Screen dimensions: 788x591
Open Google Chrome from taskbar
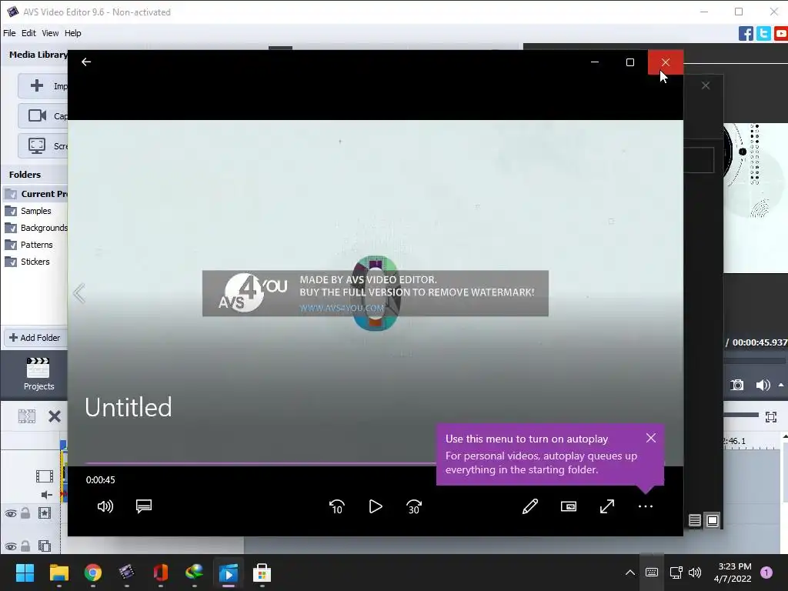(x=93, y=573)
